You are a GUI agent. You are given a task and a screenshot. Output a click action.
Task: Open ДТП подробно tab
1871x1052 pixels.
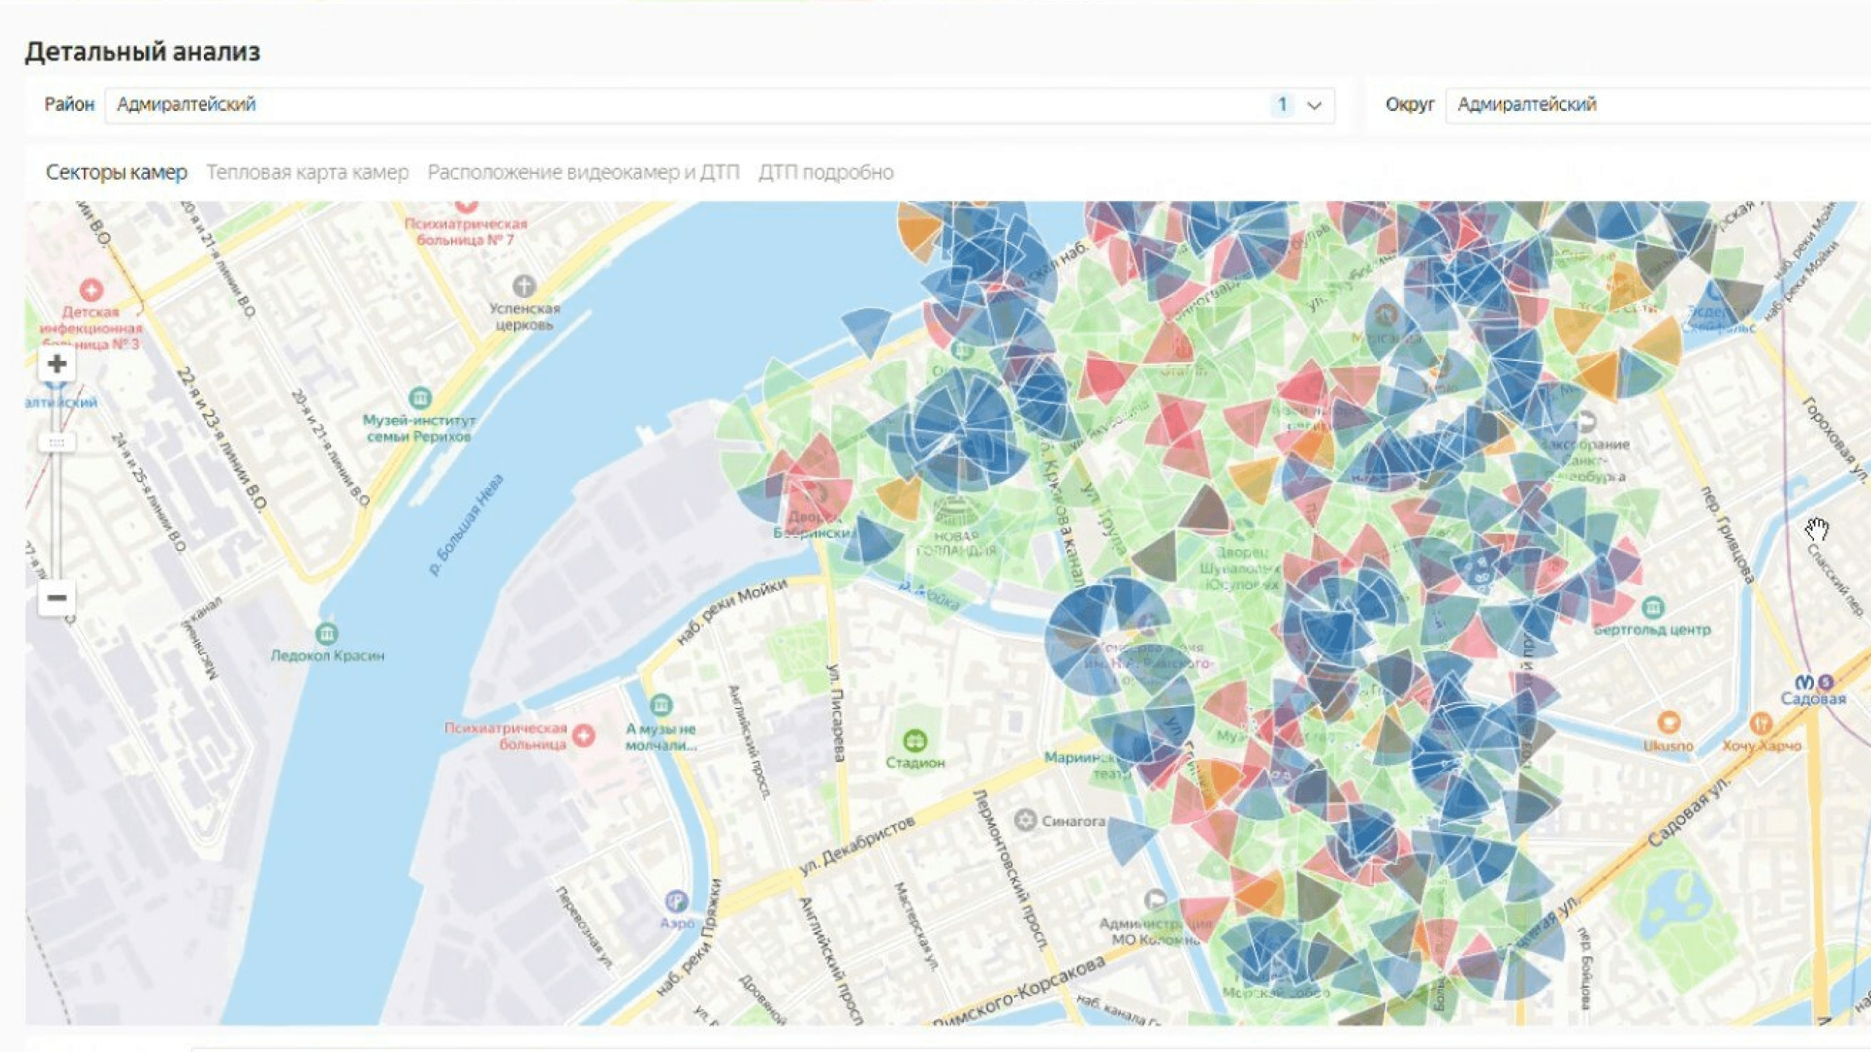click(x=826, y=172)
